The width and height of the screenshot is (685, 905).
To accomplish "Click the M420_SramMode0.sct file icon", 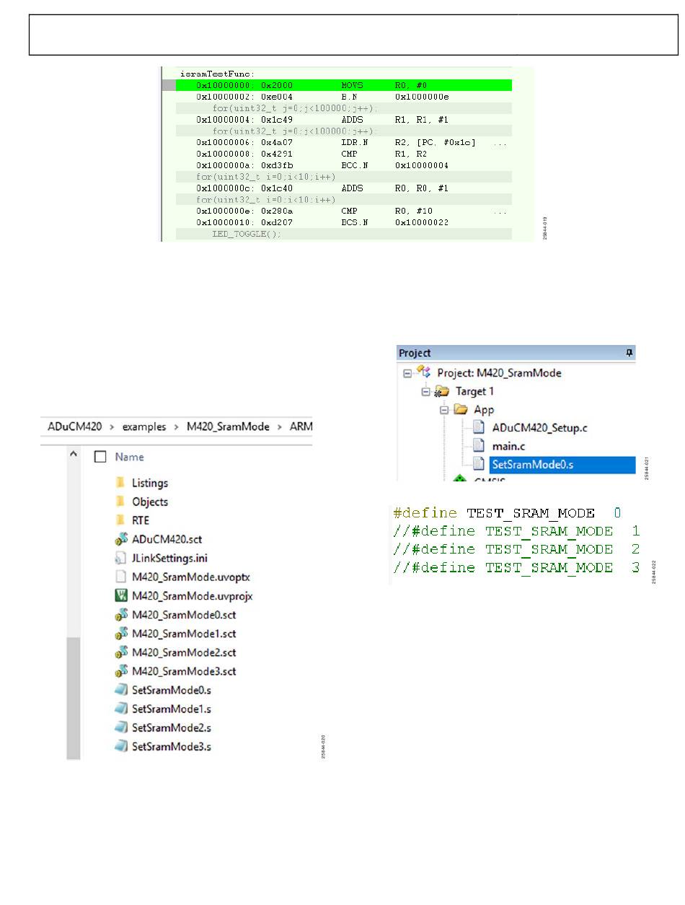I will (x=121, y=615).
